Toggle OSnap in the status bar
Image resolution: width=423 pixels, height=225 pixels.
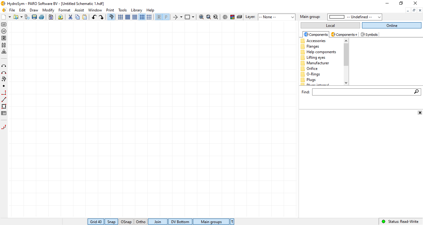[x=126, y=222]
